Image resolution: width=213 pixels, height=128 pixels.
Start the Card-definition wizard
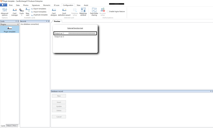(x=64, y=12)
